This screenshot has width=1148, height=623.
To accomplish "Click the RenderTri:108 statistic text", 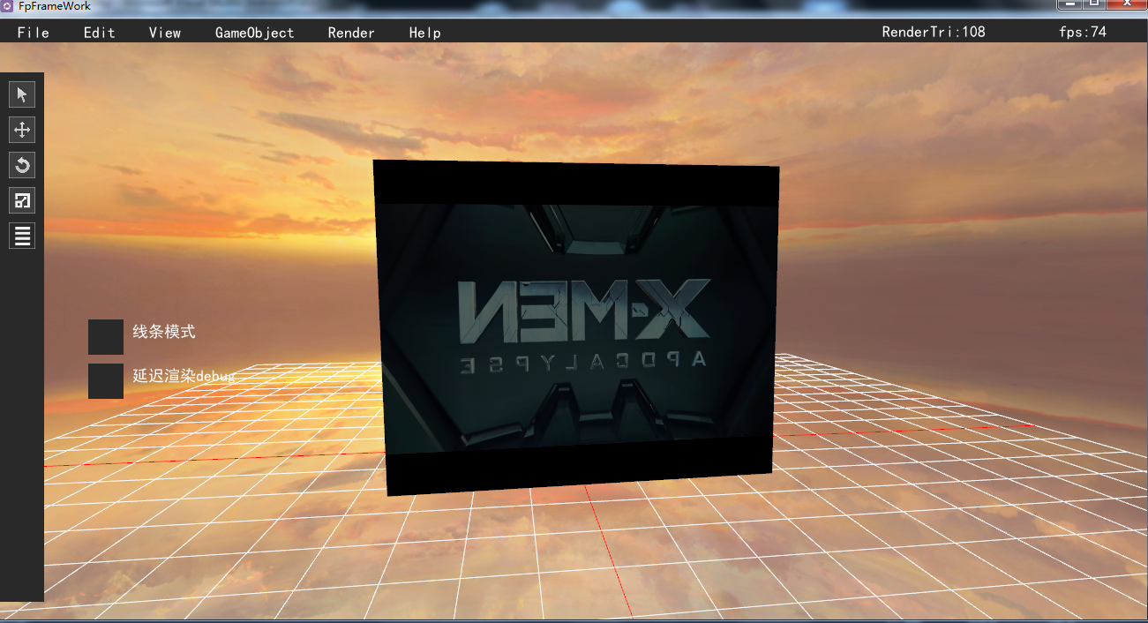I will click(x=934, y=32).
